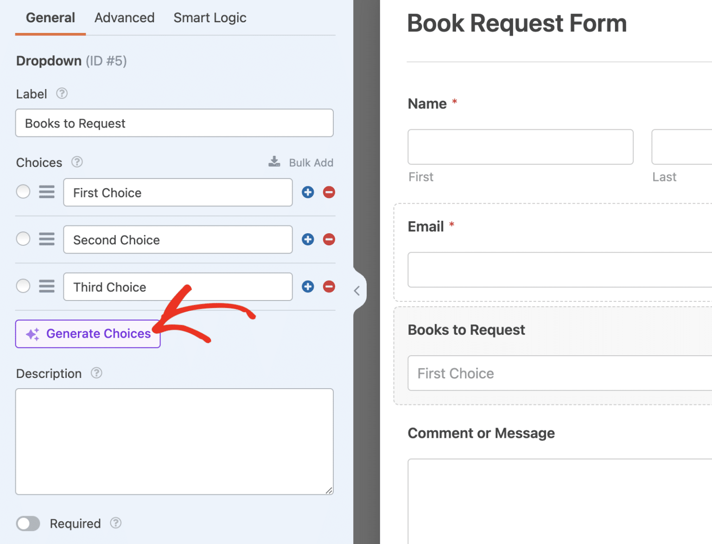
Task: Click the Bulk Add link
Action: (x=311, y=162)
